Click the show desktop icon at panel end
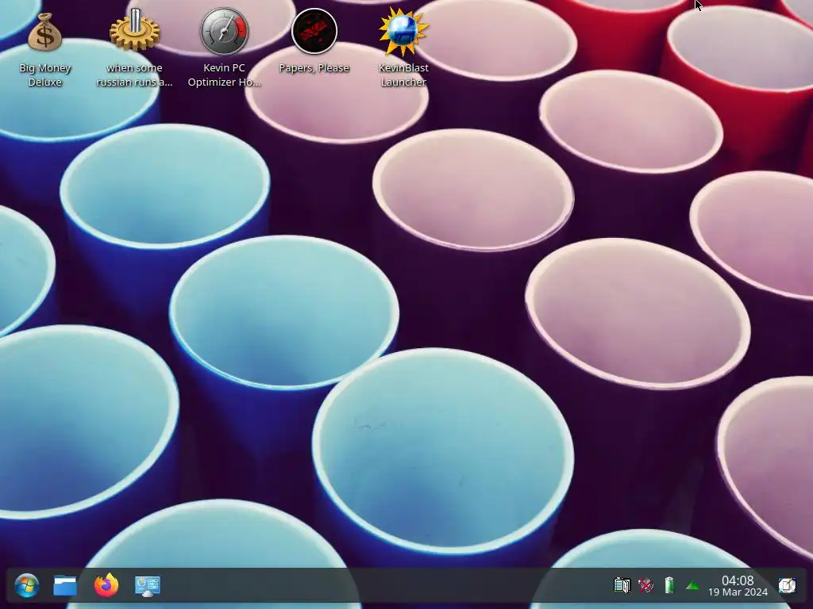 coord(787,585)
